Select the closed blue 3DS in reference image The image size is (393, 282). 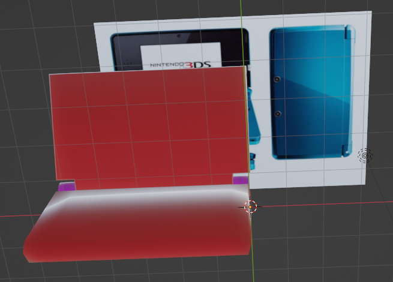click(x=313, y=92)
